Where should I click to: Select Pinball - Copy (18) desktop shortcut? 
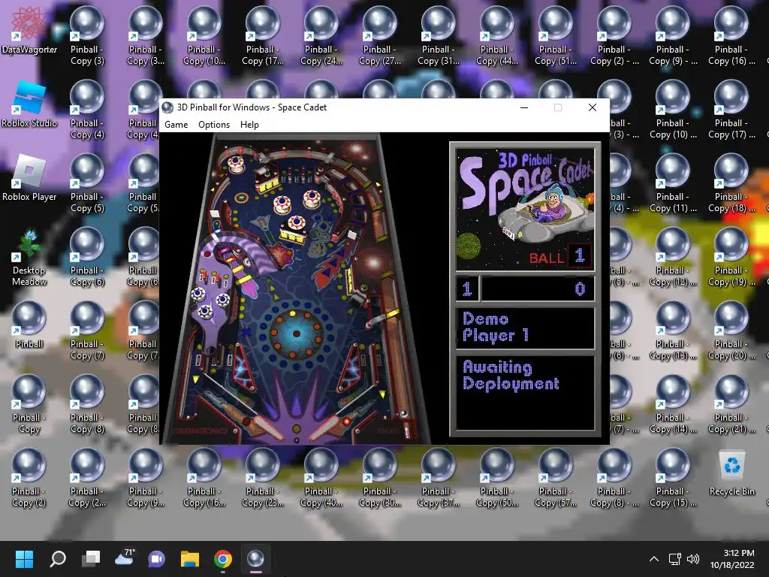click(x=731, y=183)
